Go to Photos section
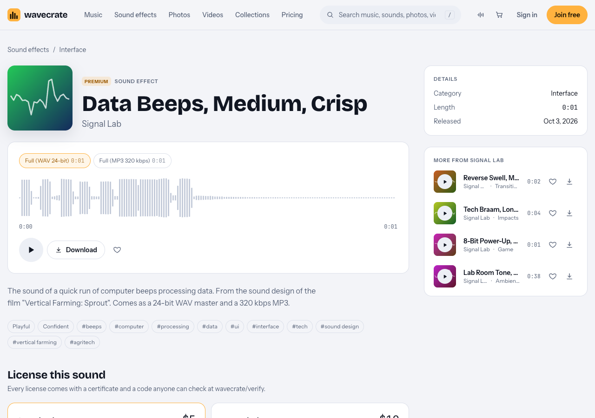Viewport: 595px width, 418px height. pos(179,15)
